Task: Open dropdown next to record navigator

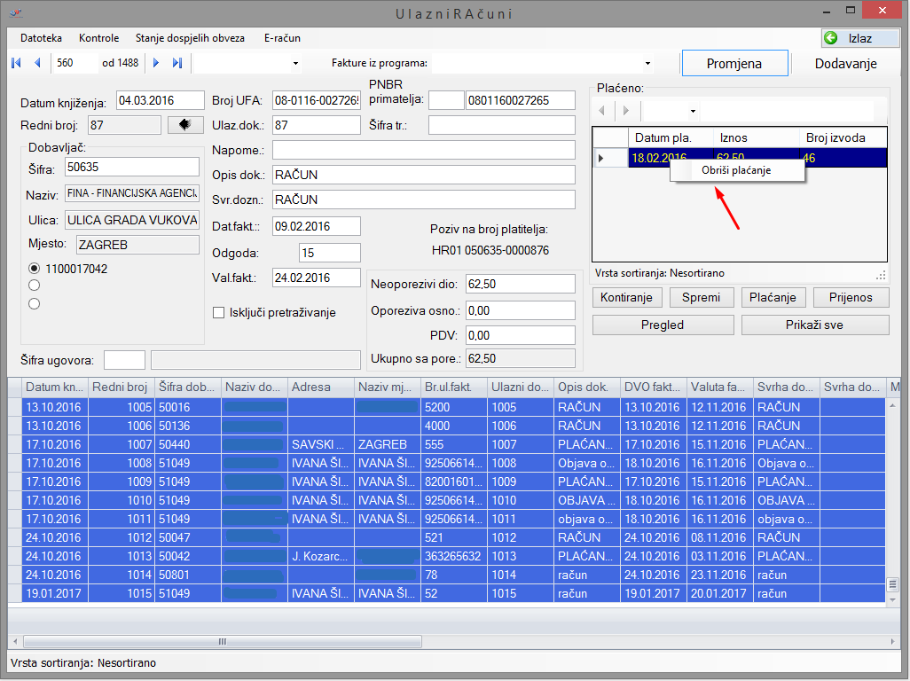Action: (295, 64)
